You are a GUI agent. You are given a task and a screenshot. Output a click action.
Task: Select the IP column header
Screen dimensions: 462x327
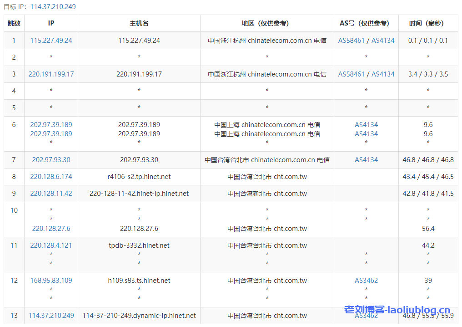click(x=51, y=23)
